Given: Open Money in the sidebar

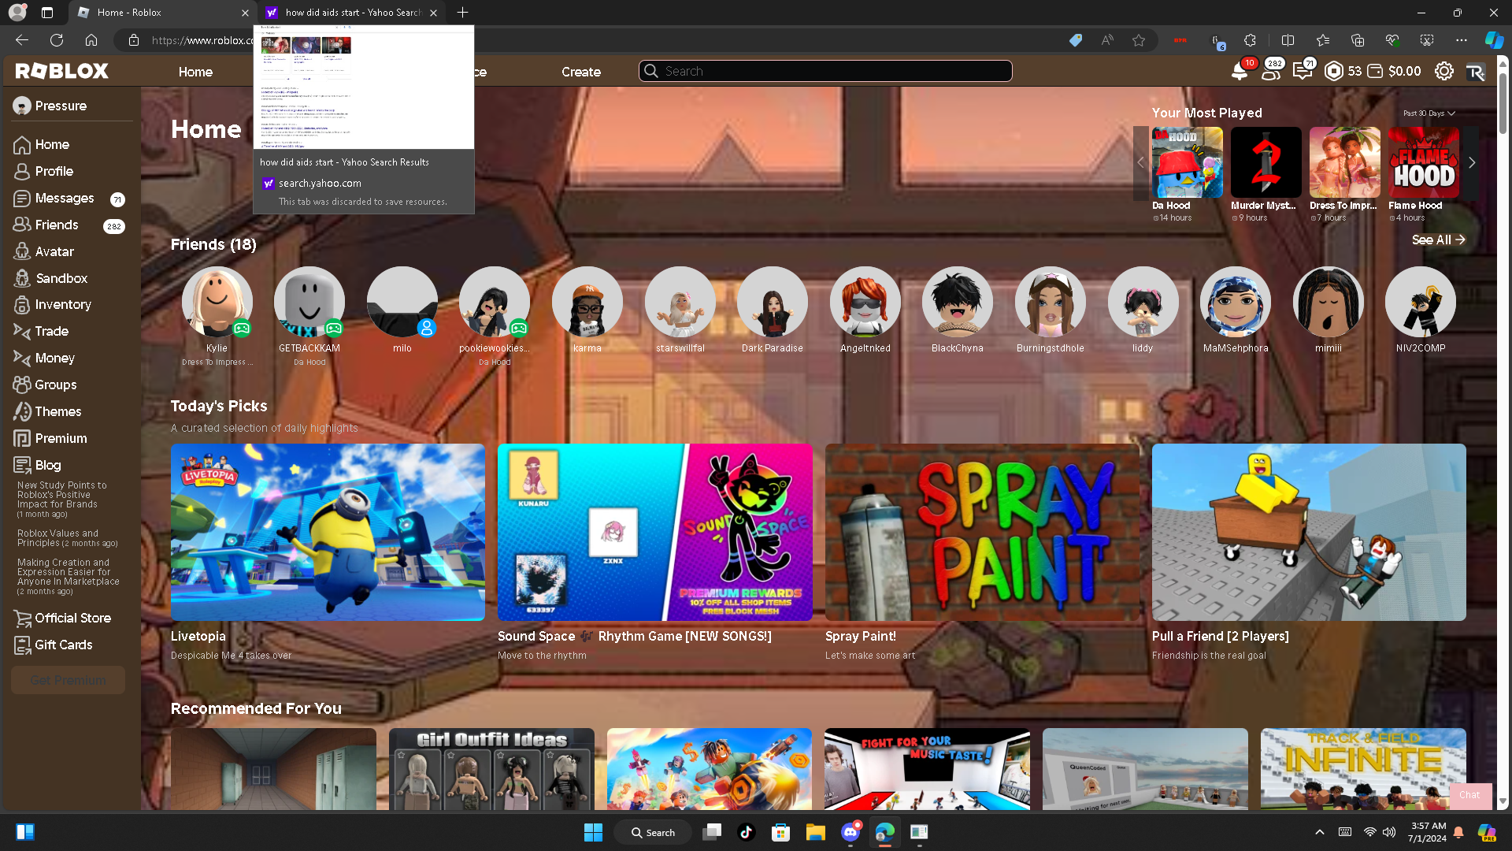Looking at the screenshot, I should click(54, 358).
